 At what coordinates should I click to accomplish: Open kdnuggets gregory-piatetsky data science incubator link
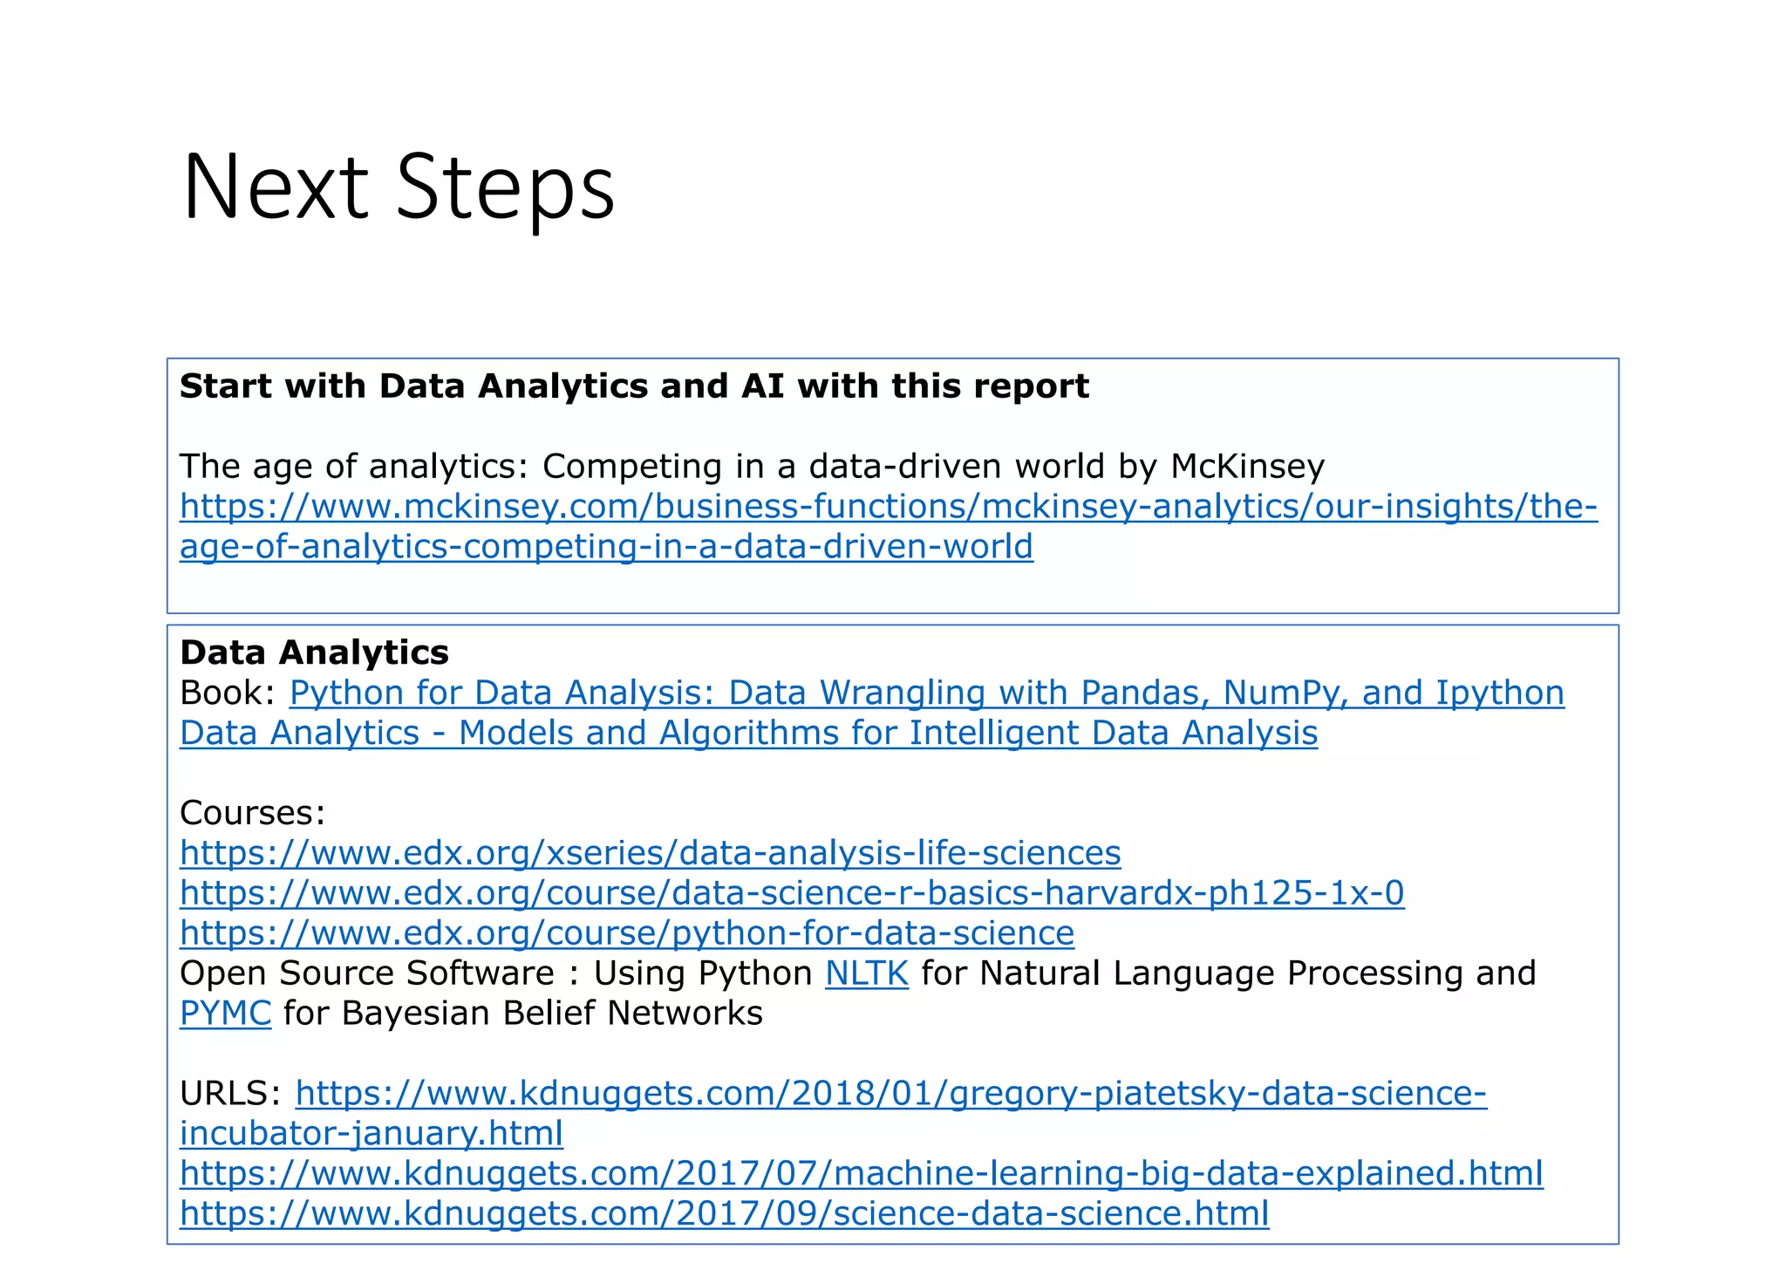pyautogui.click(x=833, y=1113)
